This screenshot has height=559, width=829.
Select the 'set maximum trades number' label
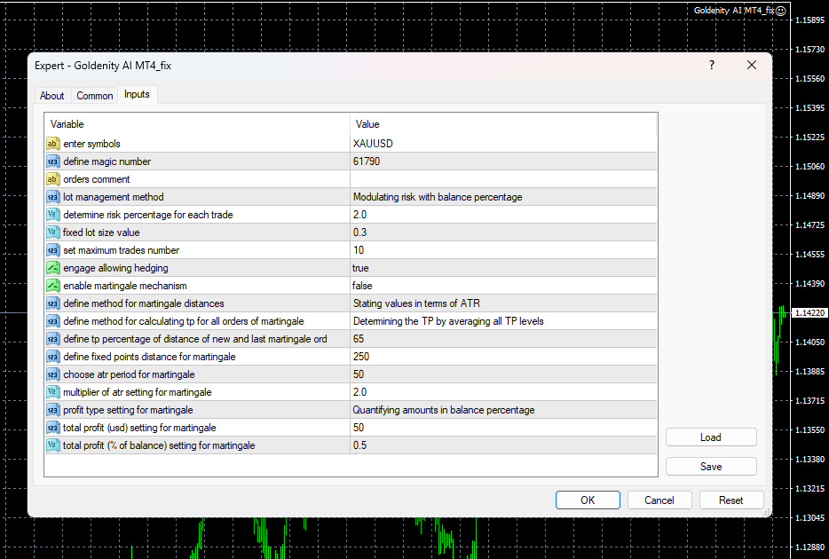pyautogui.click(x=121, y=250)
